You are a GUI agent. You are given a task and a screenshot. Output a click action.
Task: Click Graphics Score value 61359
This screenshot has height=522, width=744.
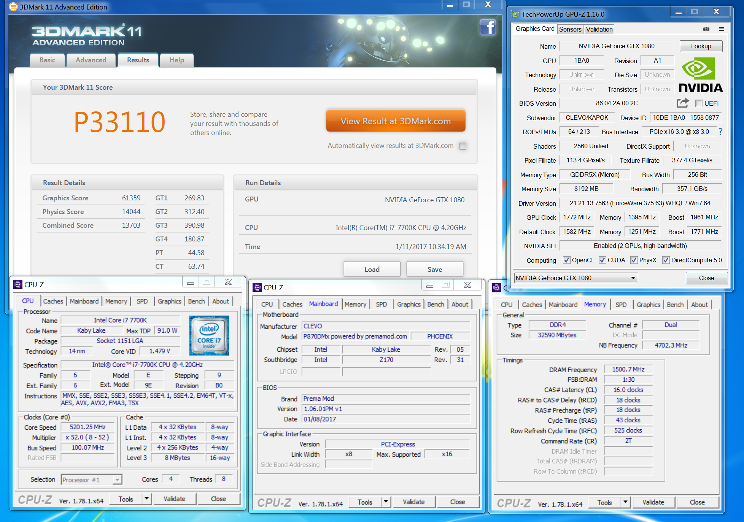pos(131,198)
